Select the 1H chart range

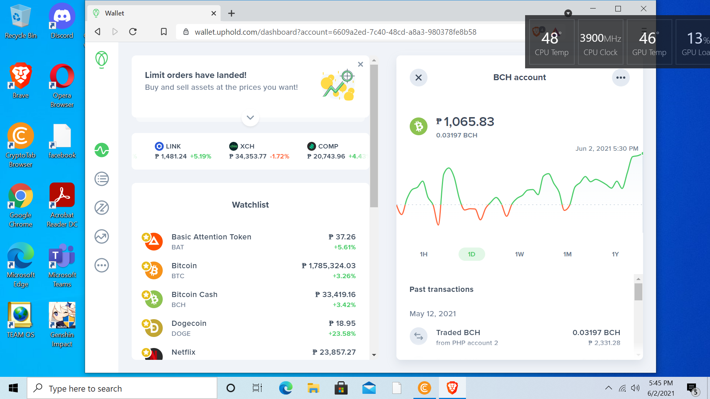coord(424,254)
